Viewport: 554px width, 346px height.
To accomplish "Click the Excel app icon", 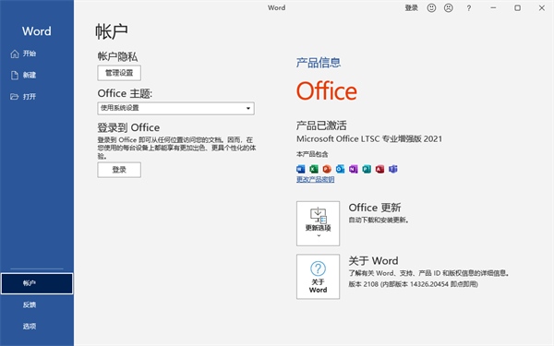I will tap(314, 169).
